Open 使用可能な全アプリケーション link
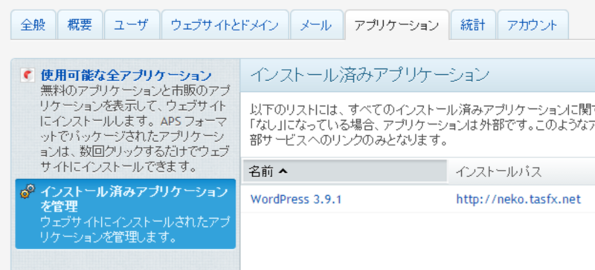 [x=126, y=76]
